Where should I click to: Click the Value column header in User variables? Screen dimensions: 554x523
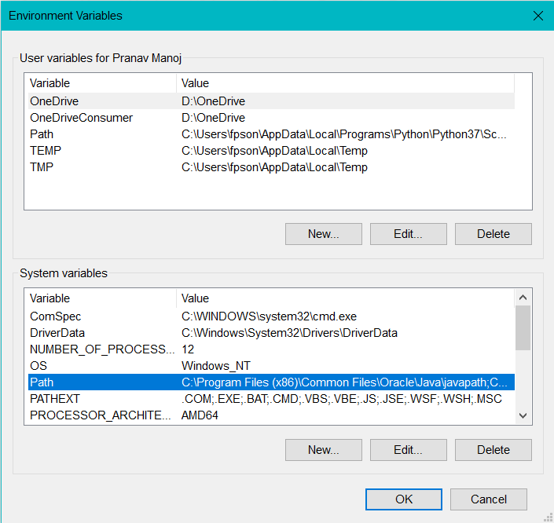coord(345,83)
